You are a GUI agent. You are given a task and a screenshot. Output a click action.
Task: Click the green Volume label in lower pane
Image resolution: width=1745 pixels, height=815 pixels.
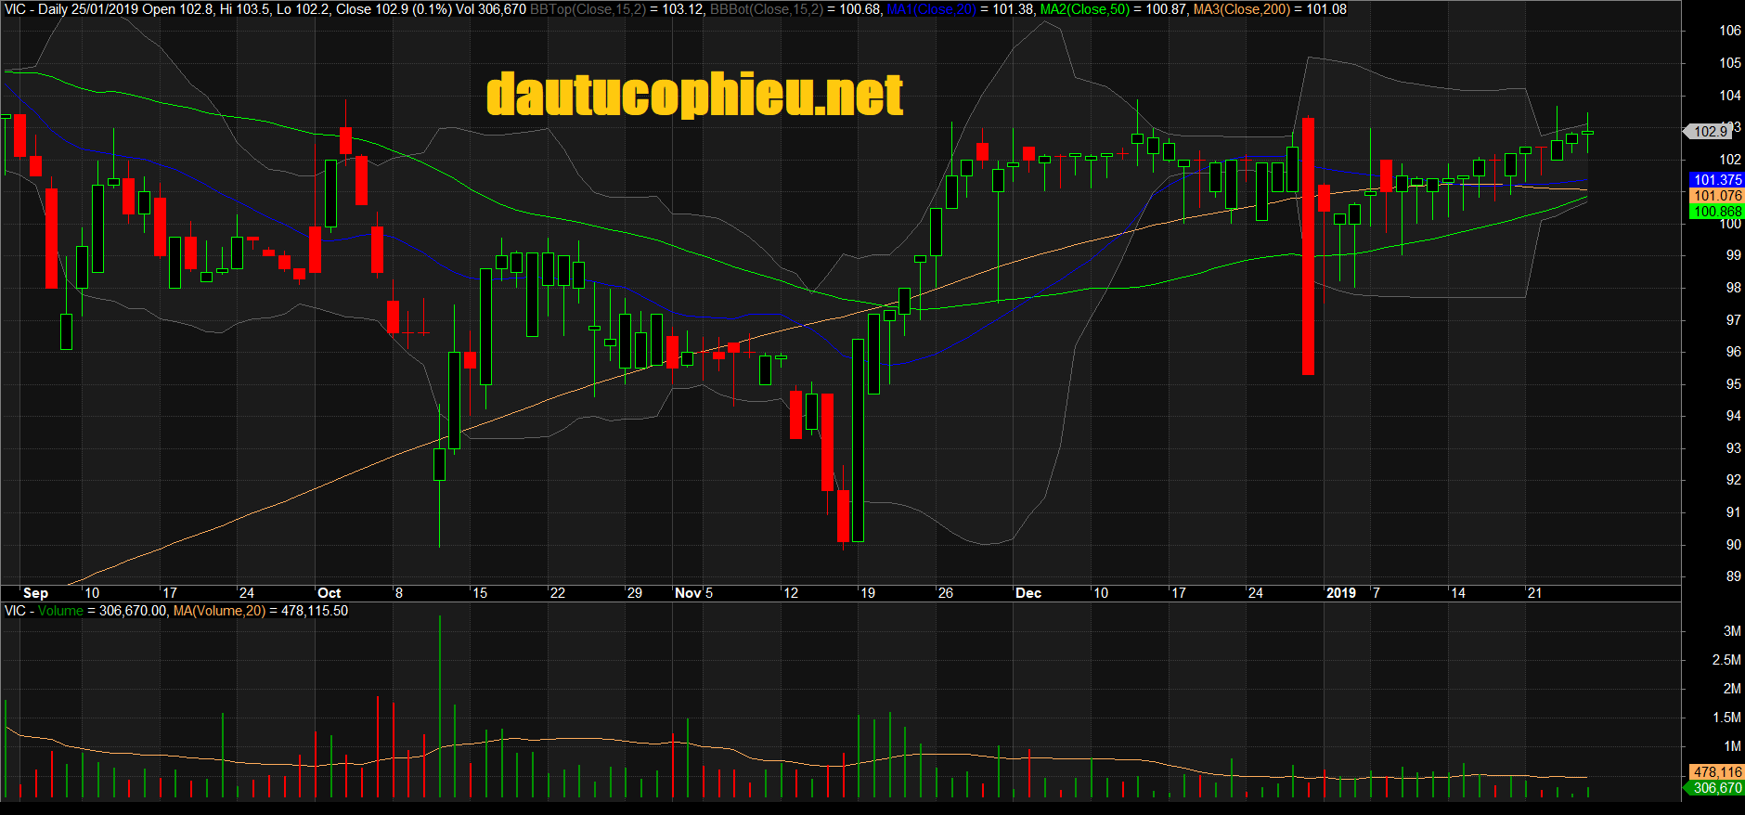coord(60,611)
